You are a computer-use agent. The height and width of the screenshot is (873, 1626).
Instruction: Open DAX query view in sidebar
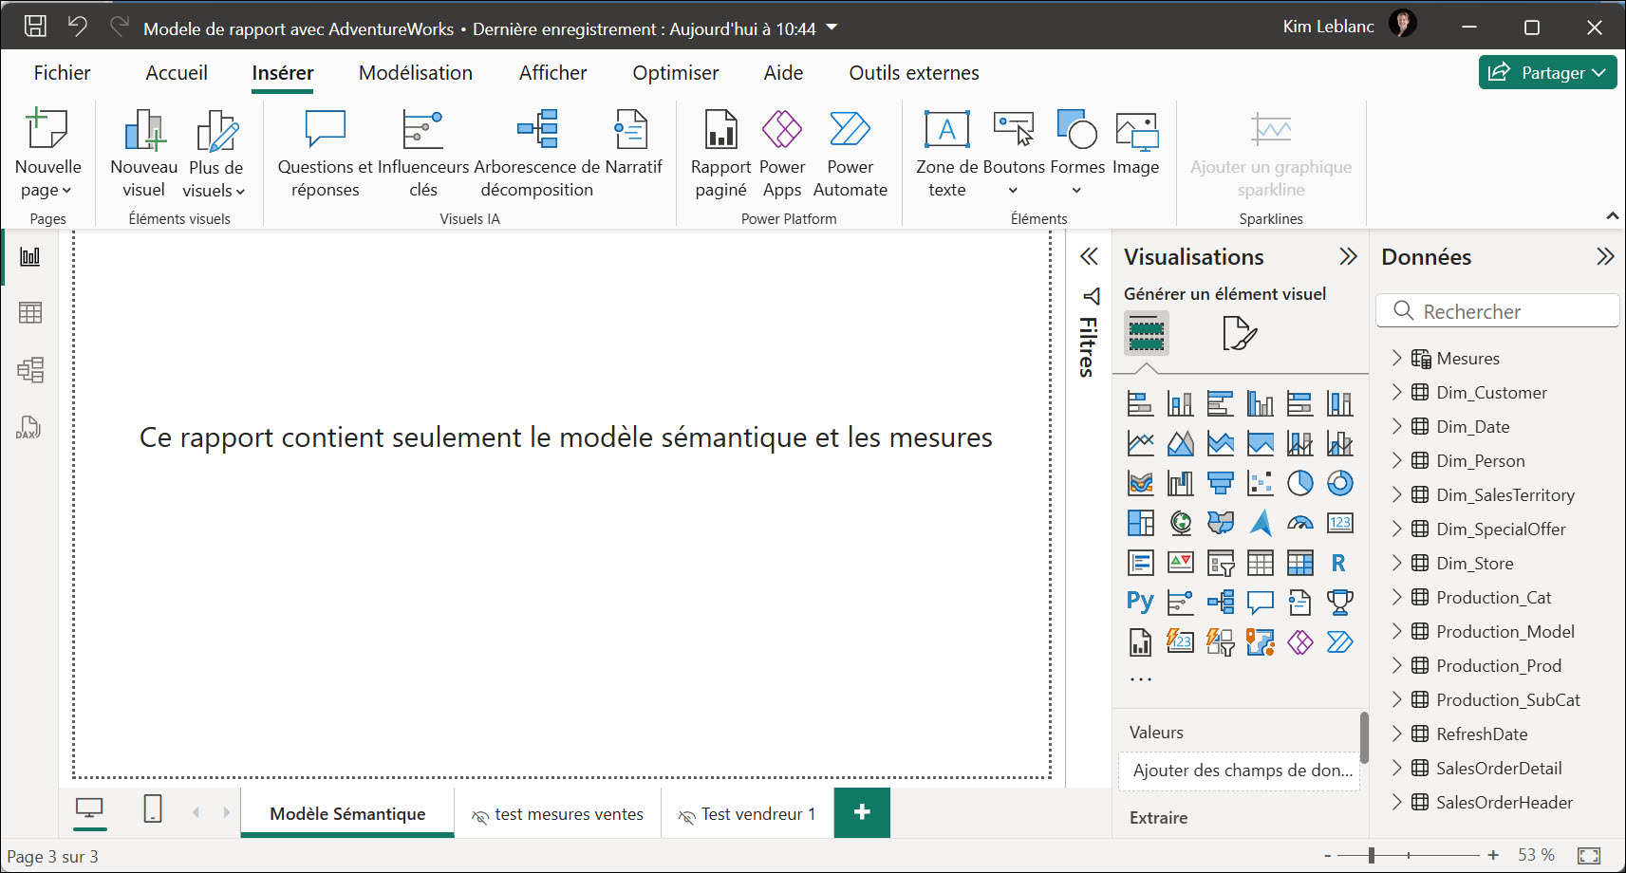point(28,427)
